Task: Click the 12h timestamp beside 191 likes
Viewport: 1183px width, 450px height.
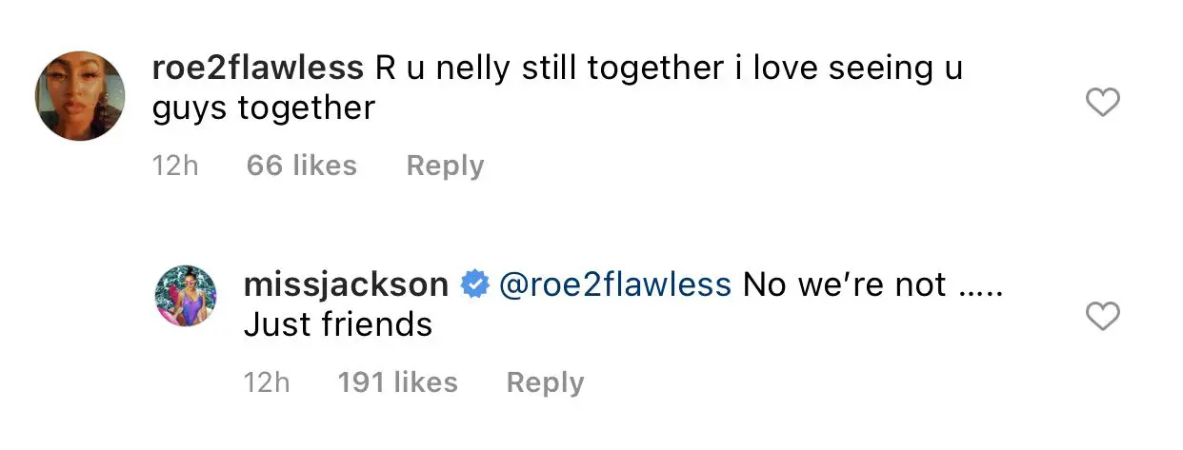Action: click(267, 382)
